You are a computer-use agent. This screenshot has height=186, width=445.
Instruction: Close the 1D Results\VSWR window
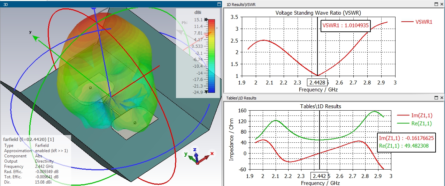[x=442, y=4]
